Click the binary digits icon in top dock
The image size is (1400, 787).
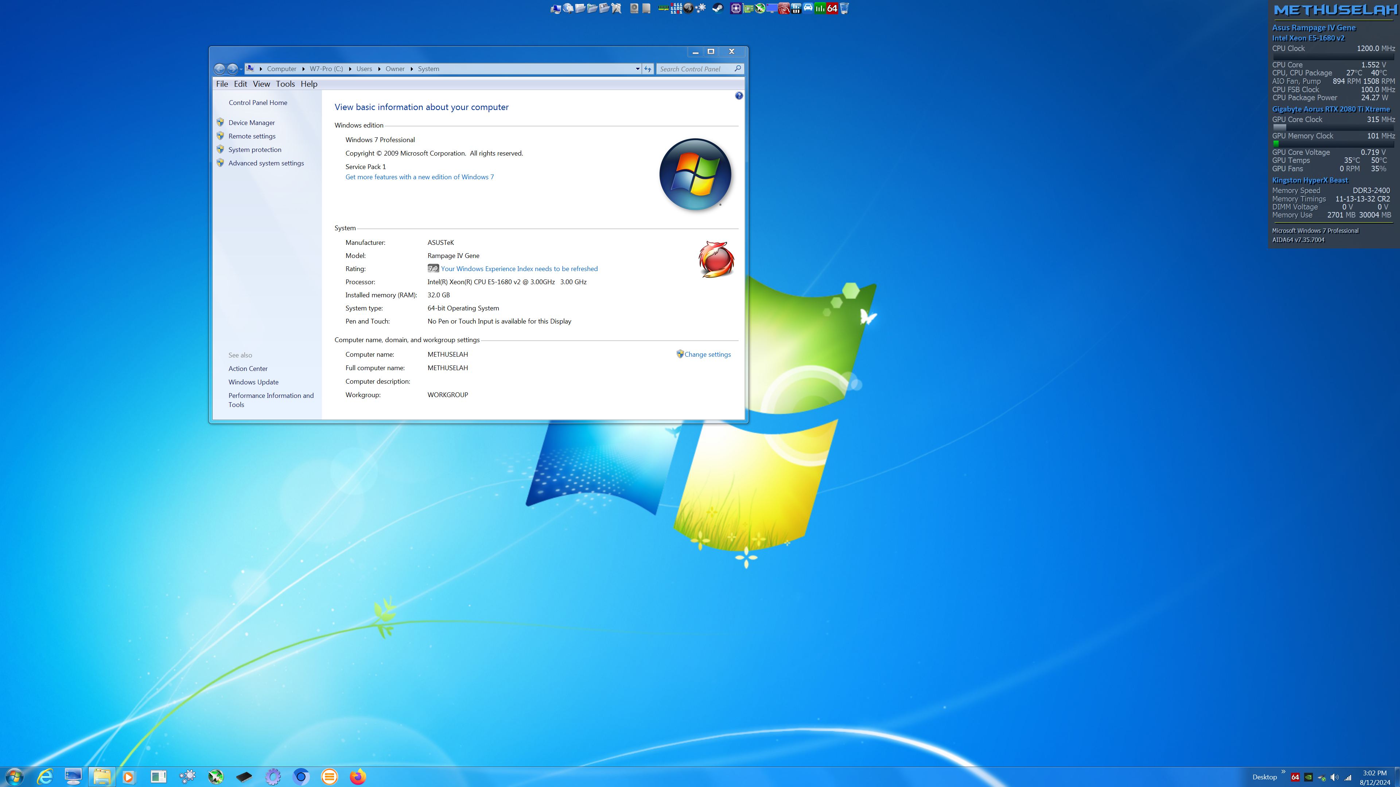pyautogui.click(x=677, y=8)
